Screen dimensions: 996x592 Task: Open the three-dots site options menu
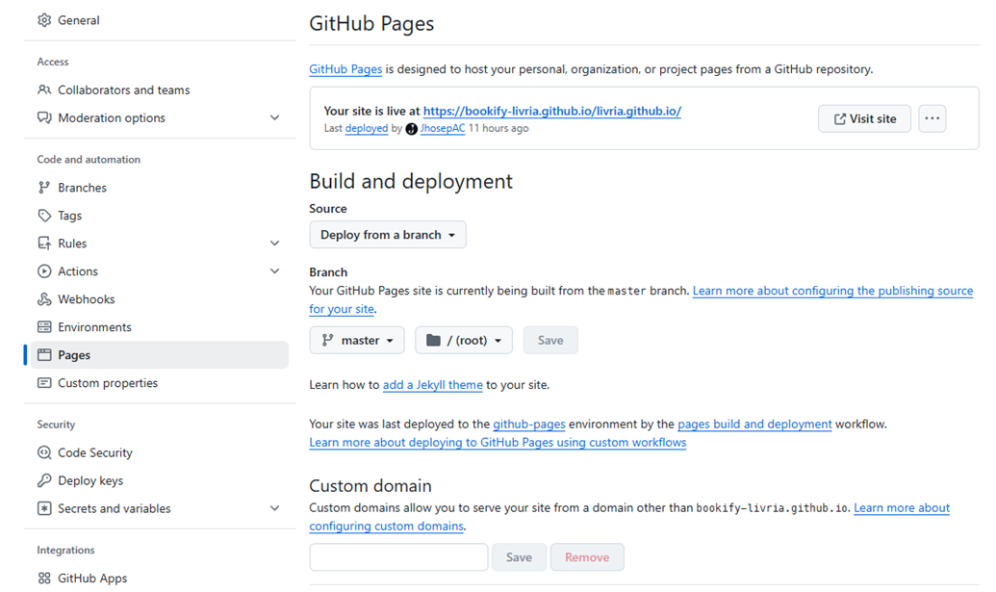pyautogui.click(x=932, y=118)
